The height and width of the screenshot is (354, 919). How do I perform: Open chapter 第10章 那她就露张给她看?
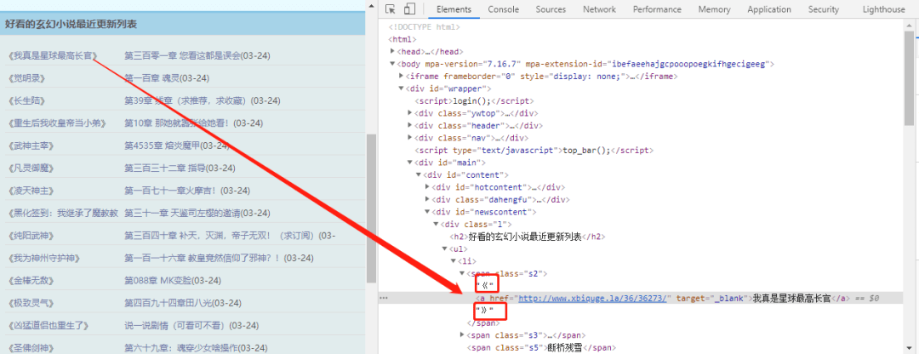(178, 123)
